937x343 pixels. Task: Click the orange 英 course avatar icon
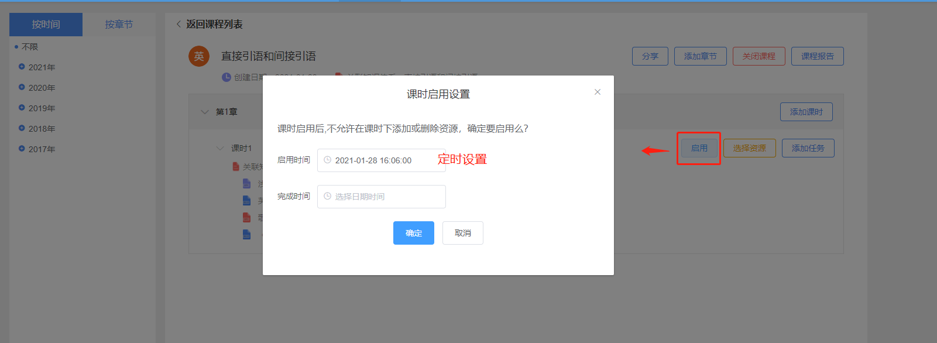[x=199, y=56]
